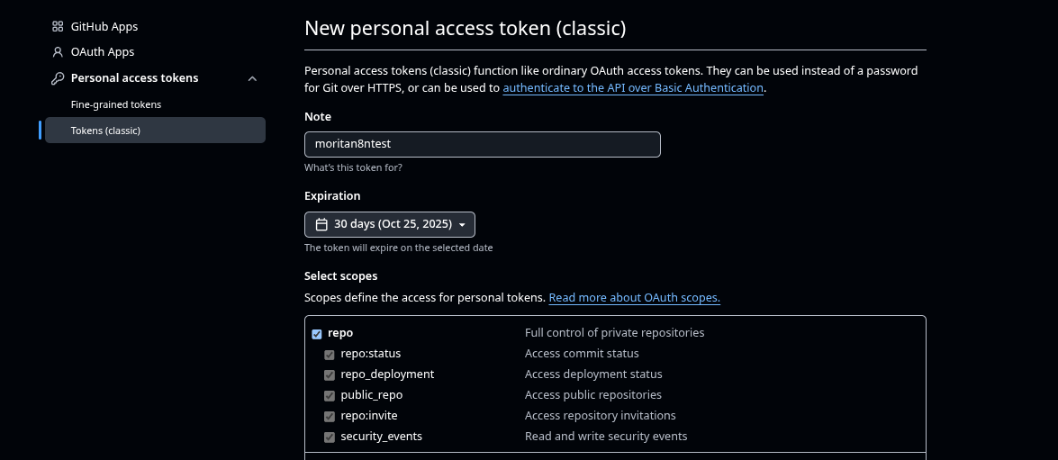Click the calendar icon in Expiration selector
The width and height of the screenshot is (1058, 460).
tap(321, 224)
